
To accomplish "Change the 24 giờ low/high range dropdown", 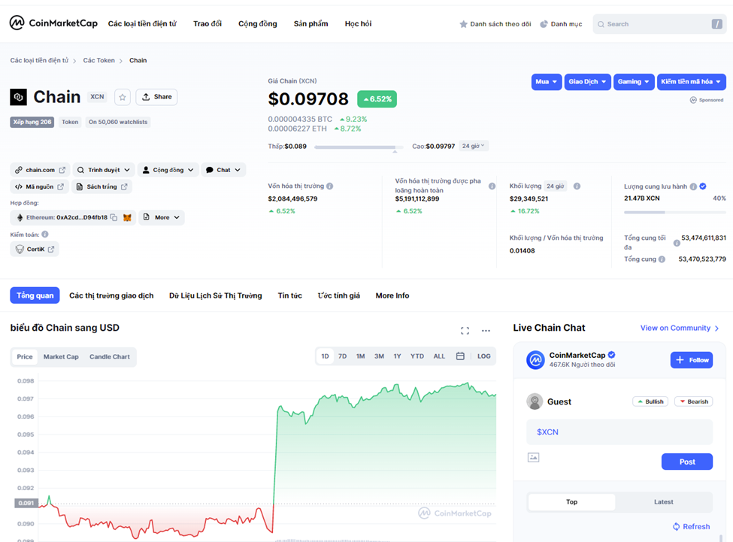I will 474,147.
